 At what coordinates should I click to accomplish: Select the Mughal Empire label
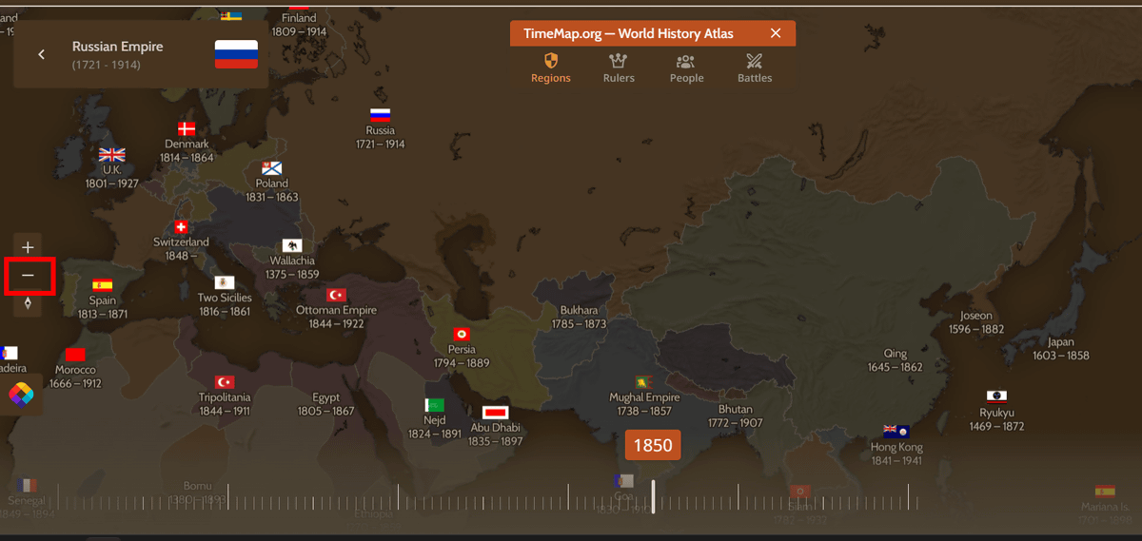click(644, 397)
